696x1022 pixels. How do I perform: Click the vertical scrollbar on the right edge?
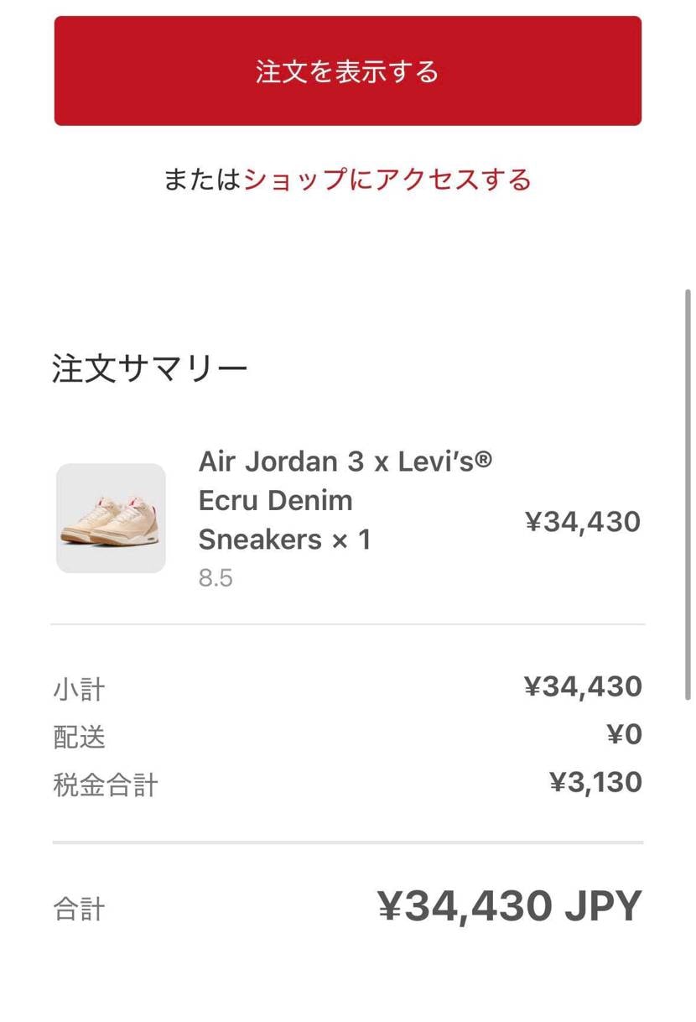[688, 495]
